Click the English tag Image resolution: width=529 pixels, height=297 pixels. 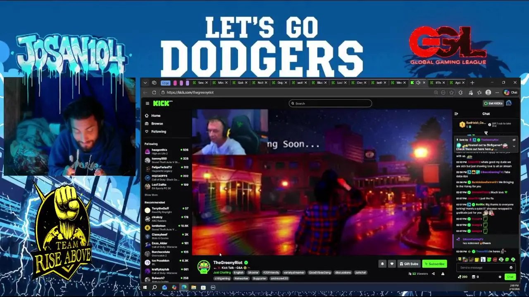[x=238, y=273]
